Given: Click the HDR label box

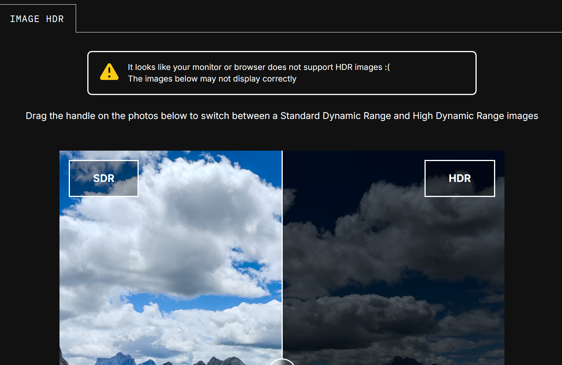Looking at the screenshot, I should point(460,178).
